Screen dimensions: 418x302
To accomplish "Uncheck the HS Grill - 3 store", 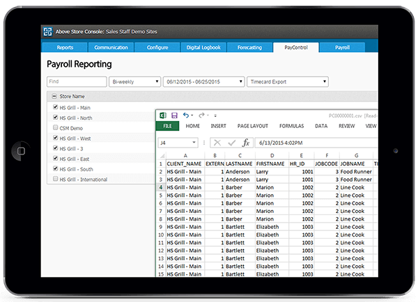I will (x=55, y=148).
